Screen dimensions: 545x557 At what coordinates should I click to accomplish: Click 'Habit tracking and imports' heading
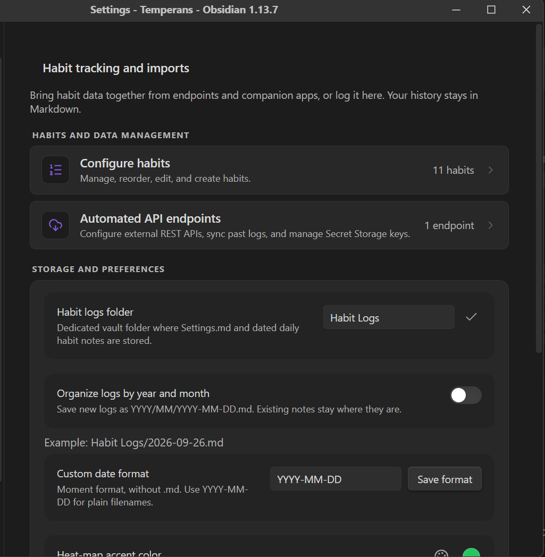pyautogui.click(x=116, y=68)
